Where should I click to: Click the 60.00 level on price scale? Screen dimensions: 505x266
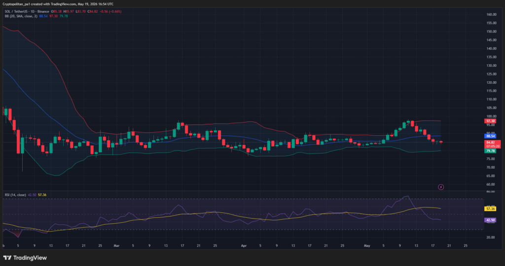click(x=491, y=184)
